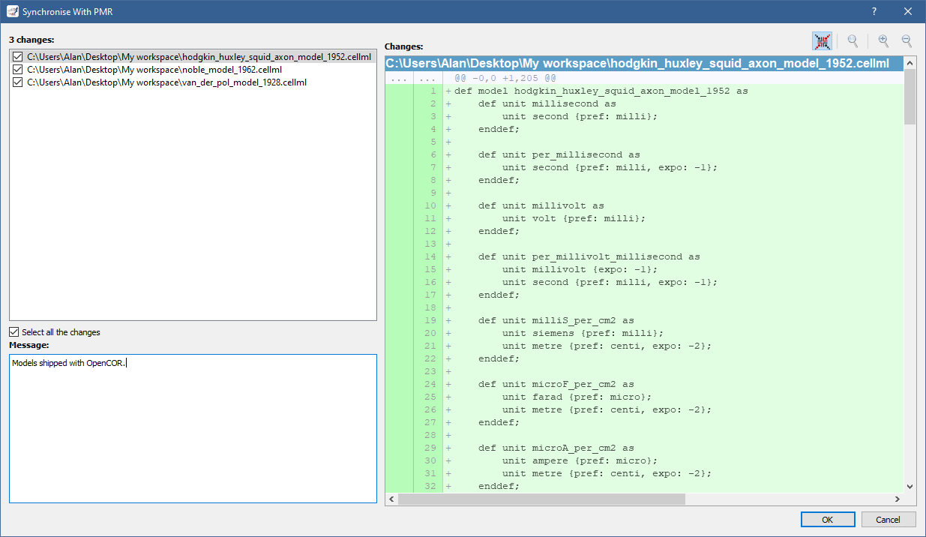The height and width of the screenshot is (537, 926).
Task: Close the Synchronise With PMR dialog
Action: (908, 11)
